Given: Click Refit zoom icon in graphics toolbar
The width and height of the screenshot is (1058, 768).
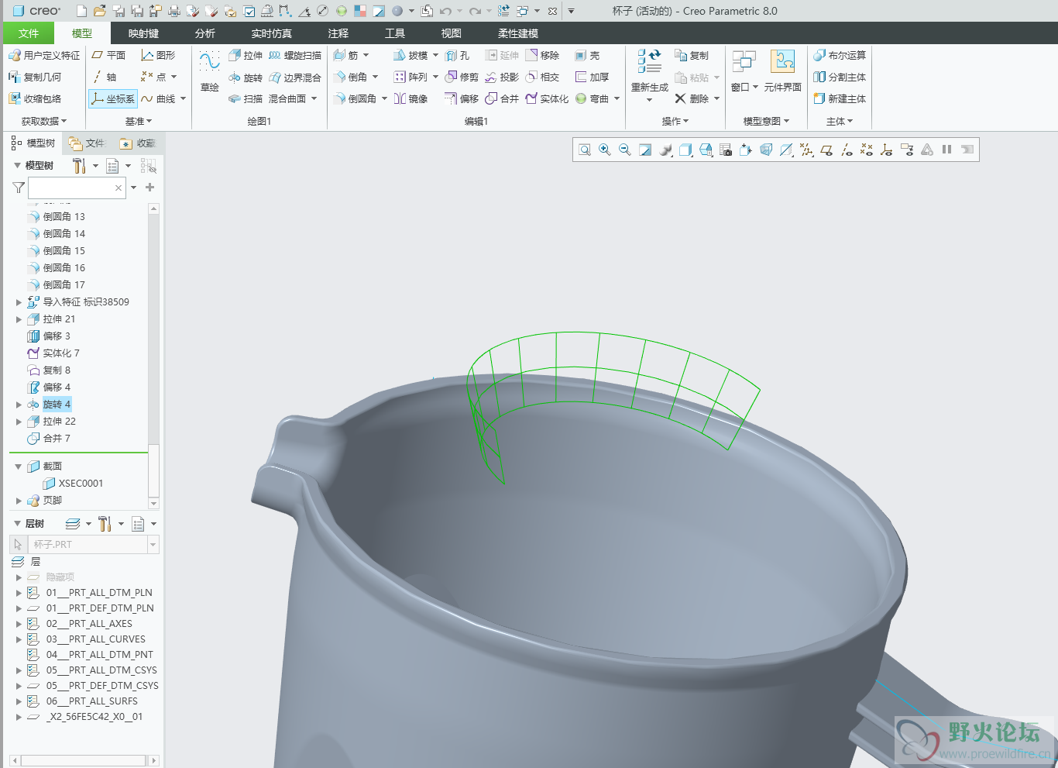Looking at the screenshot, I should pyautogui.click(x=585, y=150).
